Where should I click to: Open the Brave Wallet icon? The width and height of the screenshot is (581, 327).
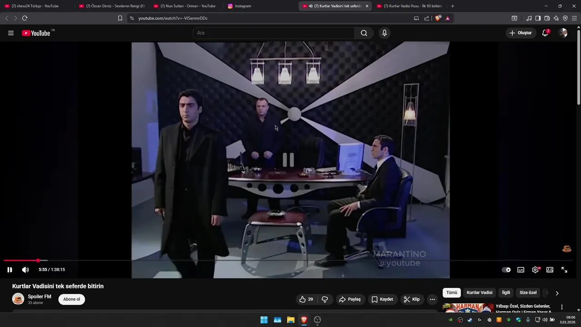tap(547, 18)
